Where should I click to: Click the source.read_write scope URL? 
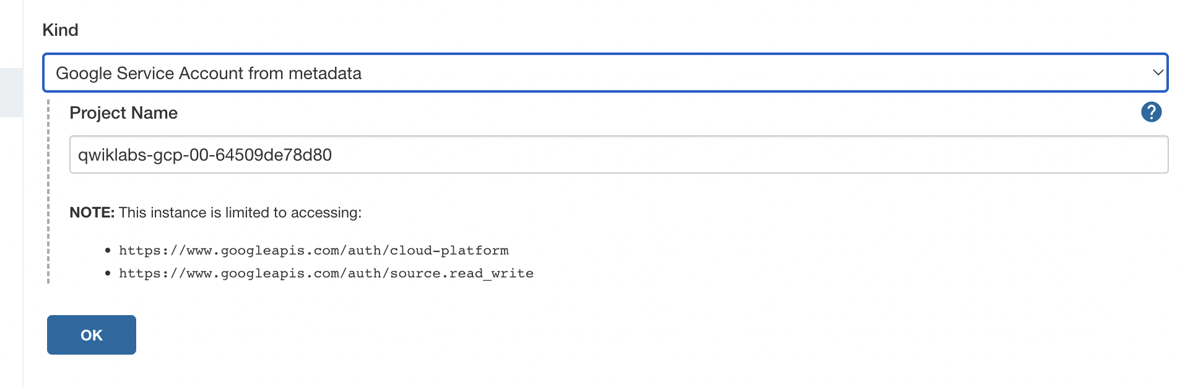point(326,273)
